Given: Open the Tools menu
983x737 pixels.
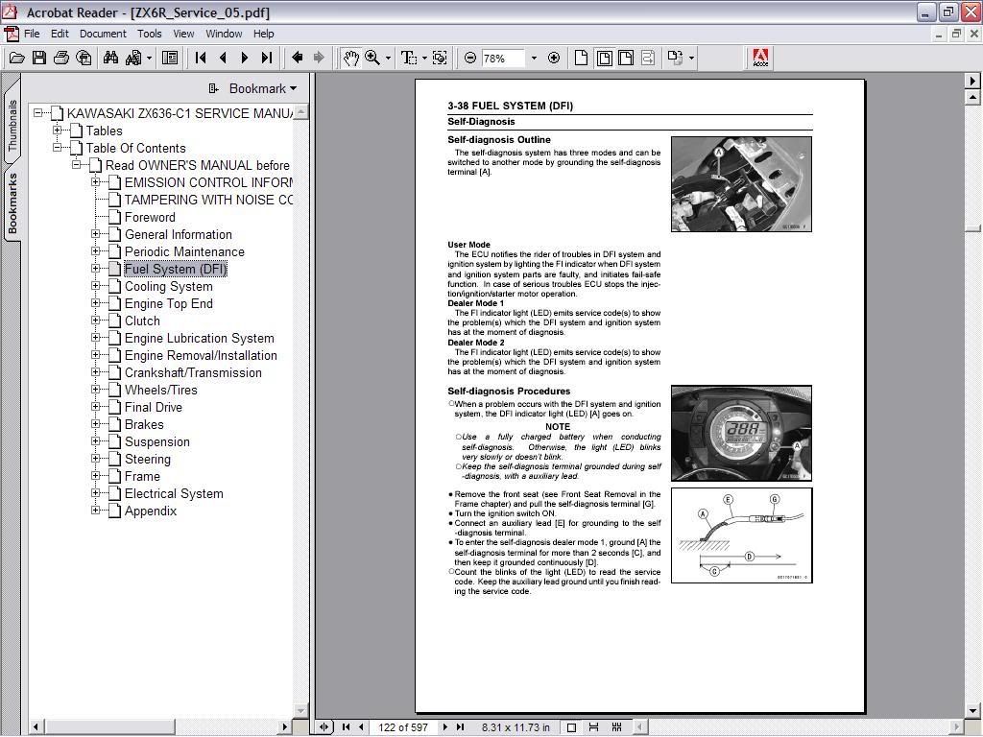Looking at the screenshot, I should (x=149, y=34).
